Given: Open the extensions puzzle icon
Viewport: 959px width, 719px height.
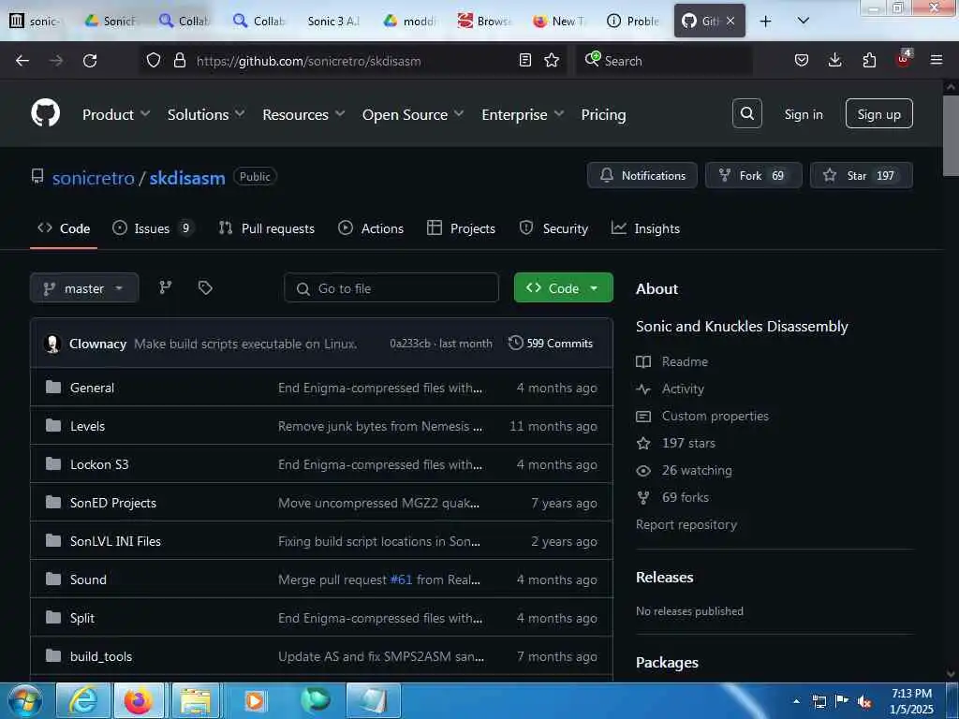Looking at the screenshot, I should [x=869, y=60].
